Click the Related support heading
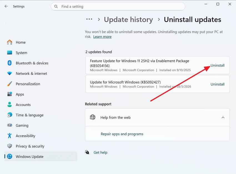Viewport: 236px width, 174px height. point(98,104)
